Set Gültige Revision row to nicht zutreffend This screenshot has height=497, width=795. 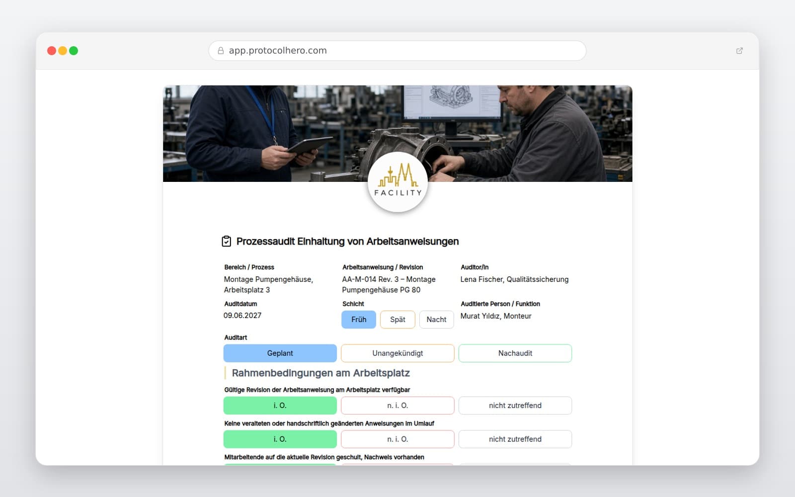(x=515, y=406)
